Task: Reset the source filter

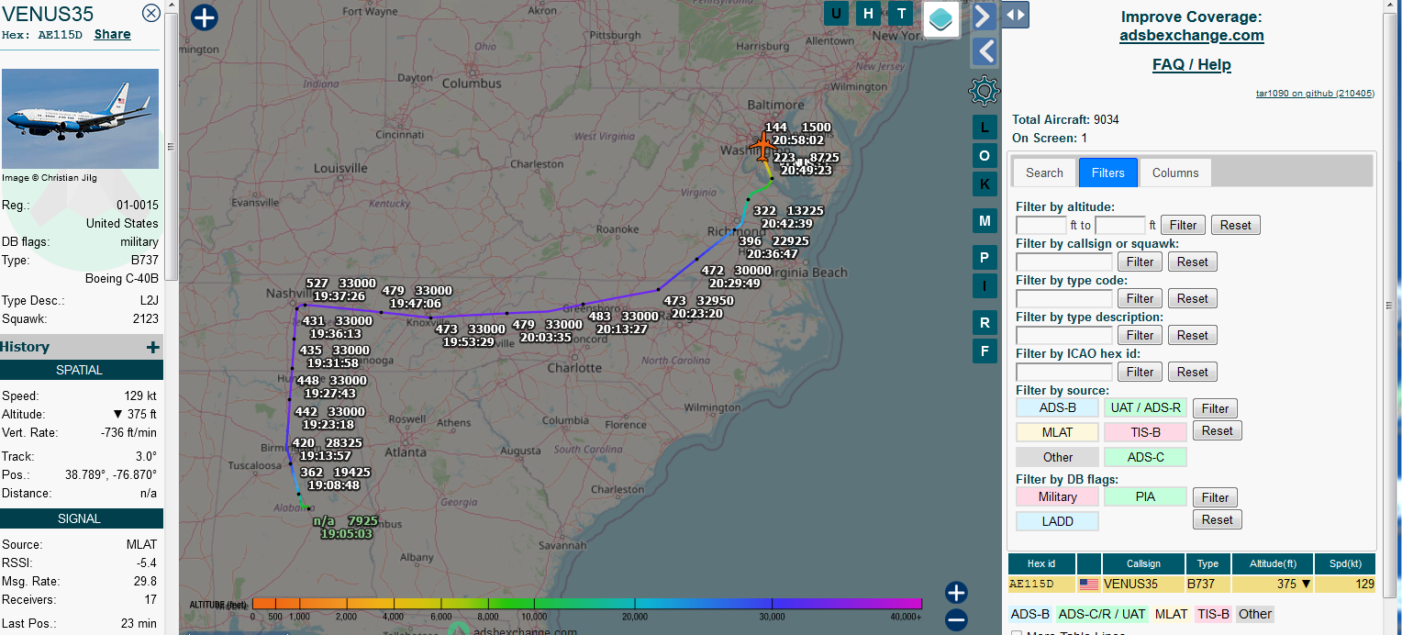Action: [x=1217, y=430]
